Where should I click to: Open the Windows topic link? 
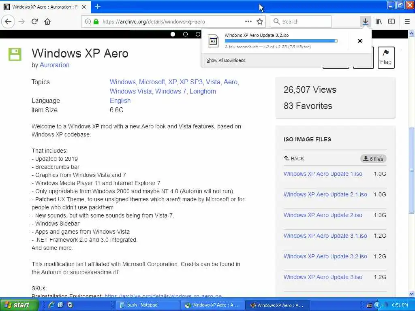click(123, 82)
